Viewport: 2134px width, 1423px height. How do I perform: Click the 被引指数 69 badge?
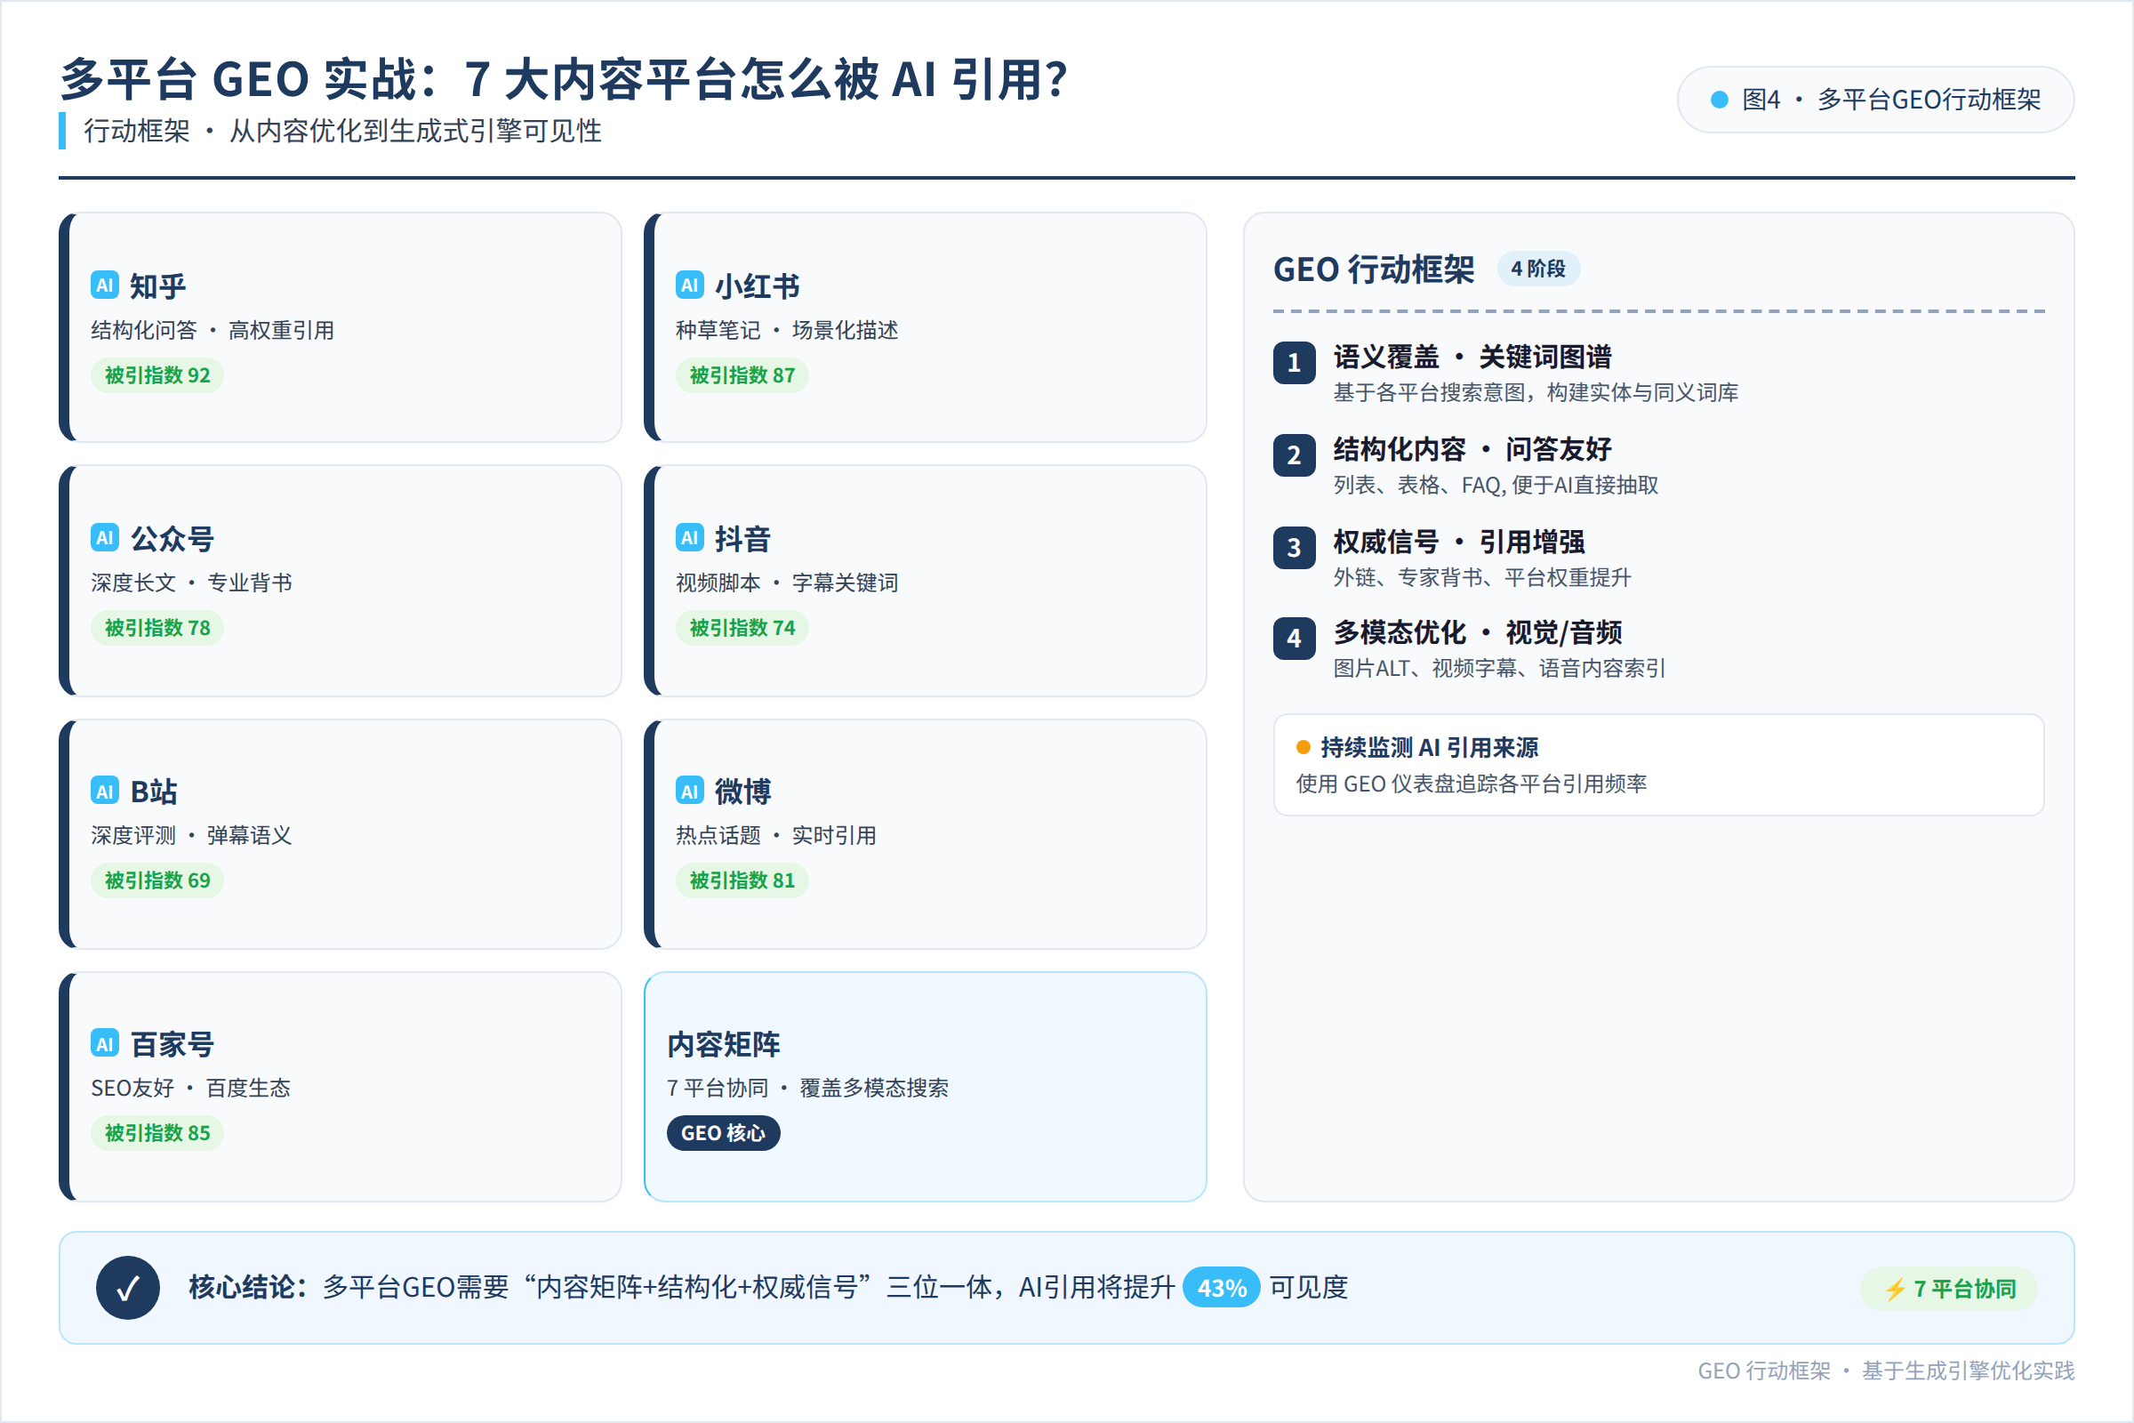(x=157, y=880)
